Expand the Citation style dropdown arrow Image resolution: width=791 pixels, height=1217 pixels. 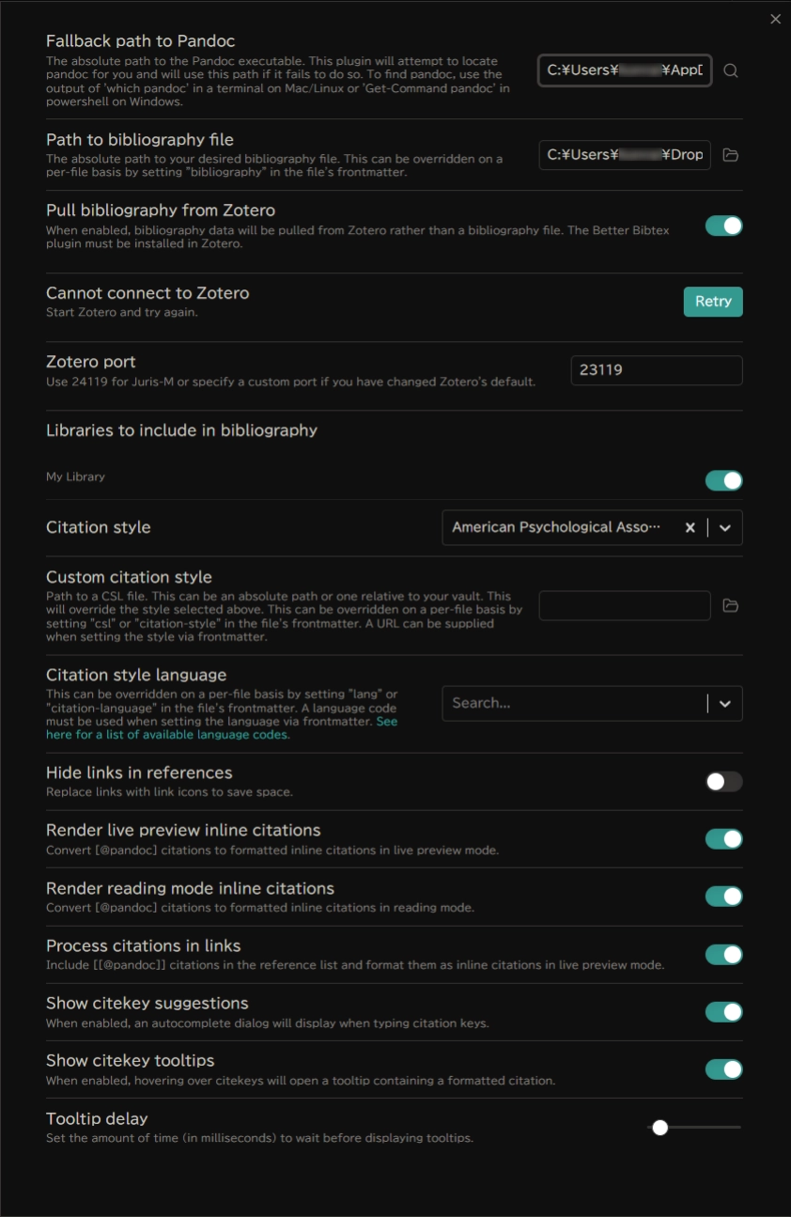tap(724, 528)
